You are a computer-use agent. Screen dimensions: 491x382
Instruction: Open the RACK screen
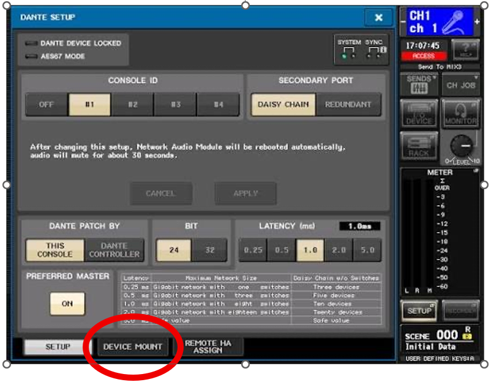click(x=419, y=147)
